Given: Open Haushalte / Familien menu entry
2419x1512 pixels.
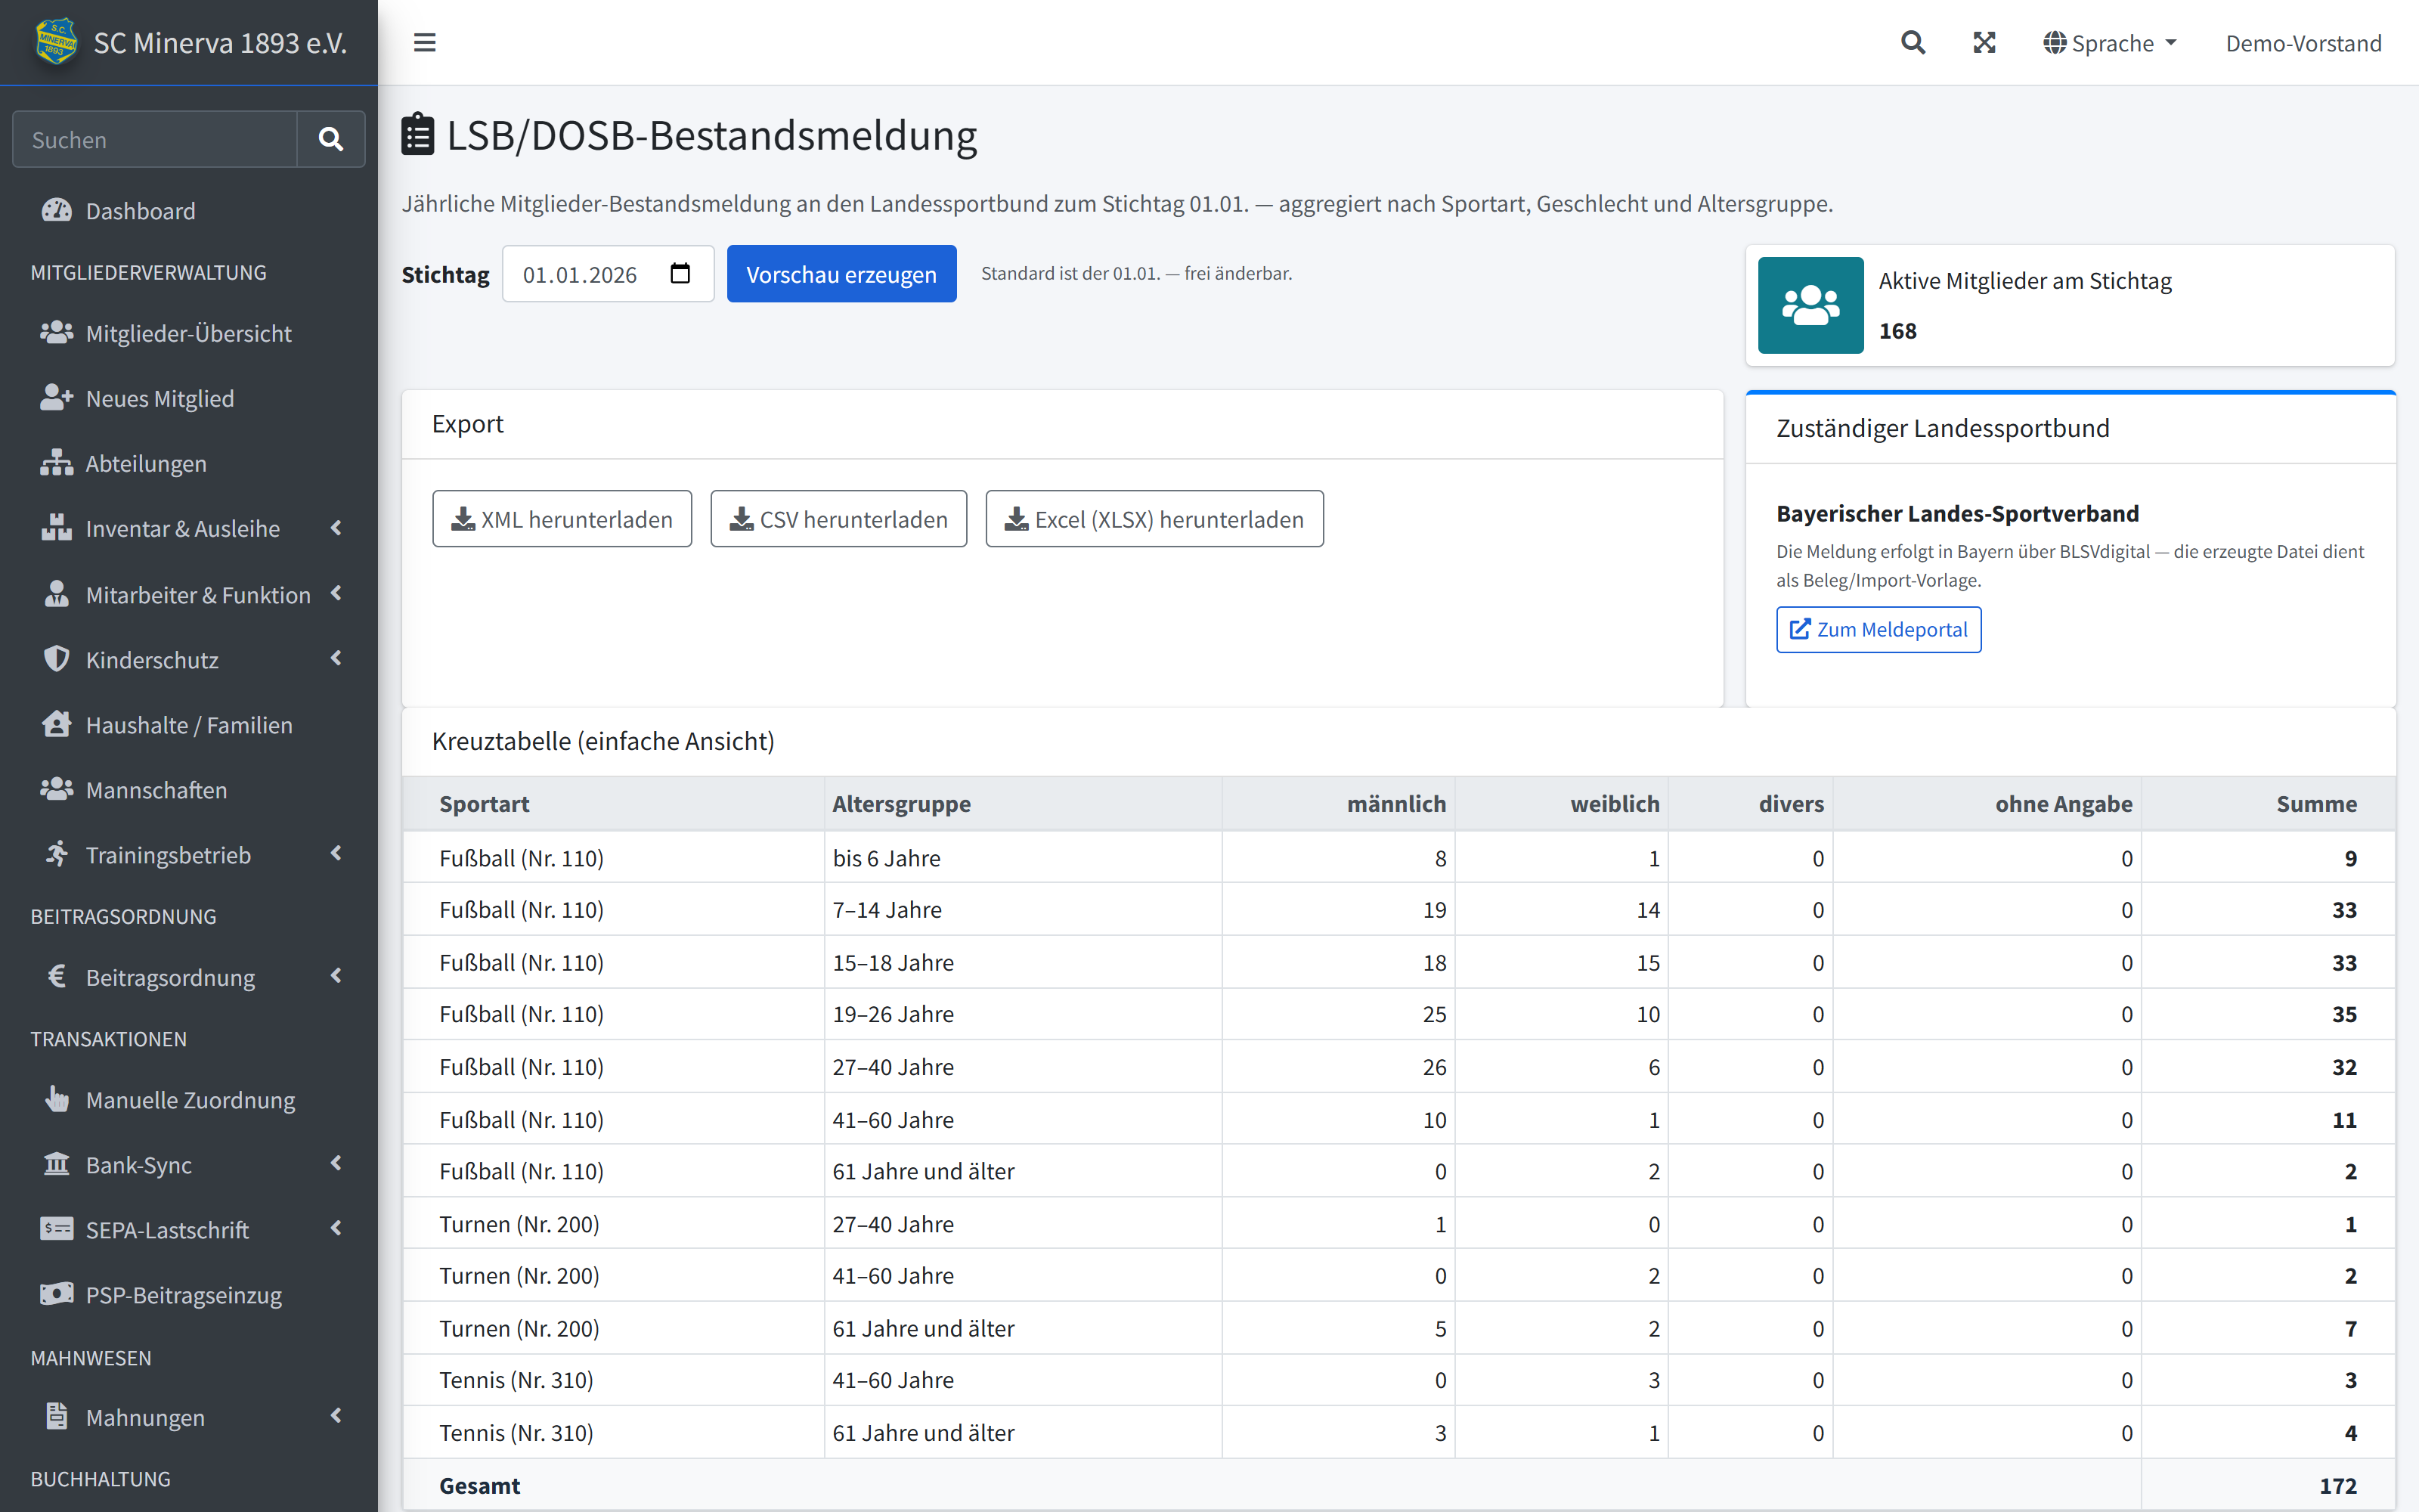Looking at the screenshot, I should point(189,724).
